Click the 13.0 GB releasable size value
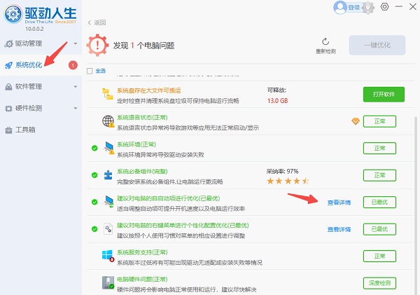 point(277,101)
